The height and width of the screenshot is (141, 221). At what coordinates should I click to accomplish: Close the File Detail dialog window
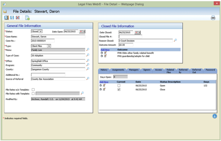217,3
